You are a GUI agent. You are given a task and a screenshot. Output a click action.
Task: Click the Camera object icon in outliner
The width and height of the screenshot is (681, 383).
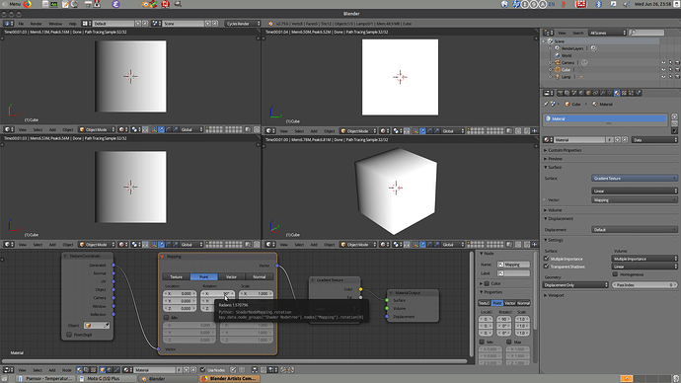558,62
